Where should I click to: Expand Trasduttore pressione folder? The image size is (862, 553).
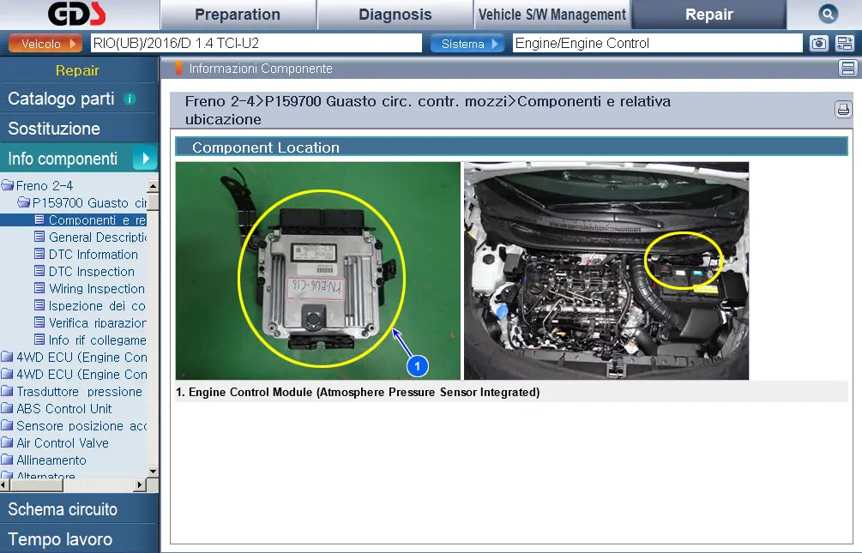79,392
